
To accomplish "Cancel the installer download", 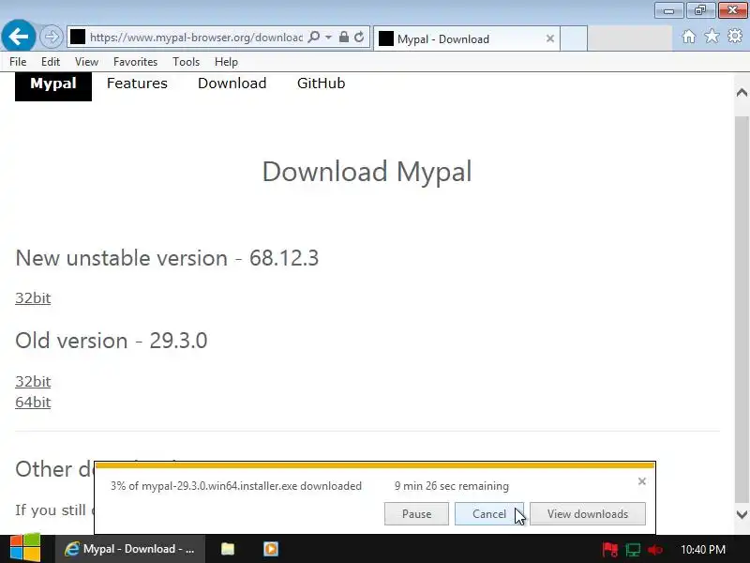I will [x=489, y=513].
